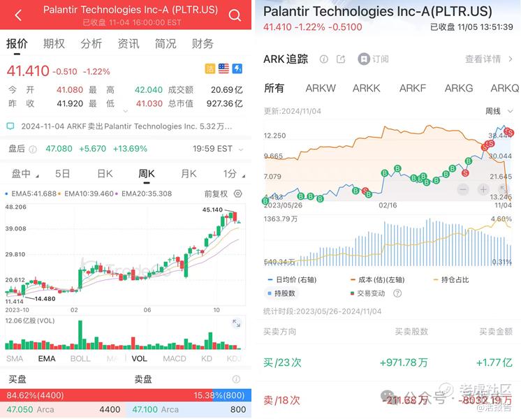Toggle 交易变动 legend series
The height and width of the screenshot is (419, 521).
click(x=368, y=293)
